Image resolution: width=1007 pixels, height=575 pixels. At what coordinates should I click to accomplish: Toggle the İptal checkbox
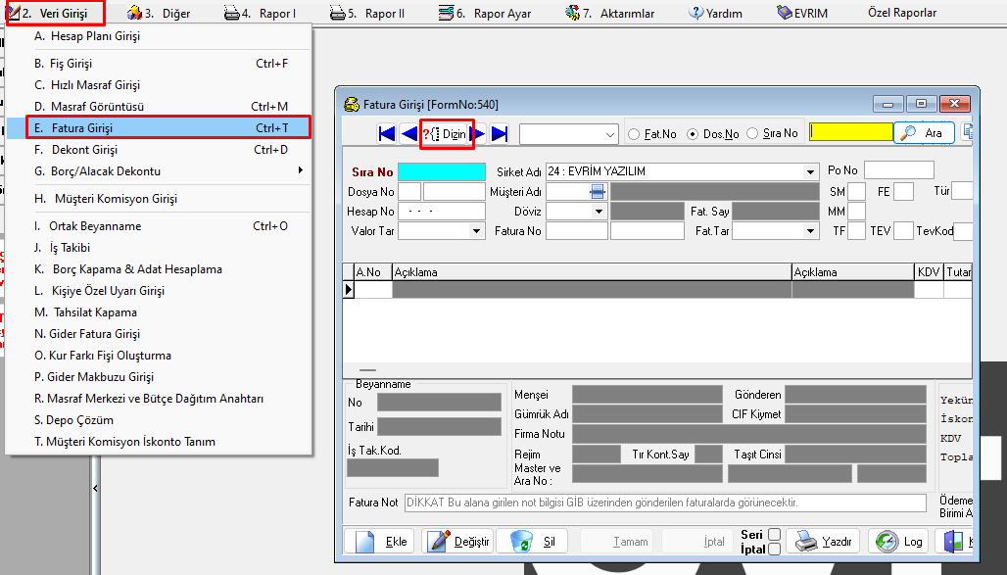(x=775, y=549)
